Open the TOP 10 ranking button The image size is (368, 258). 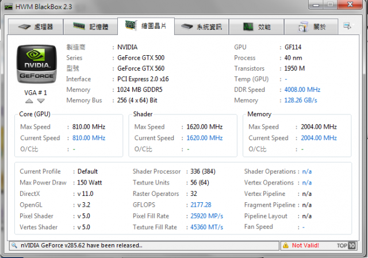click(346, 245)
